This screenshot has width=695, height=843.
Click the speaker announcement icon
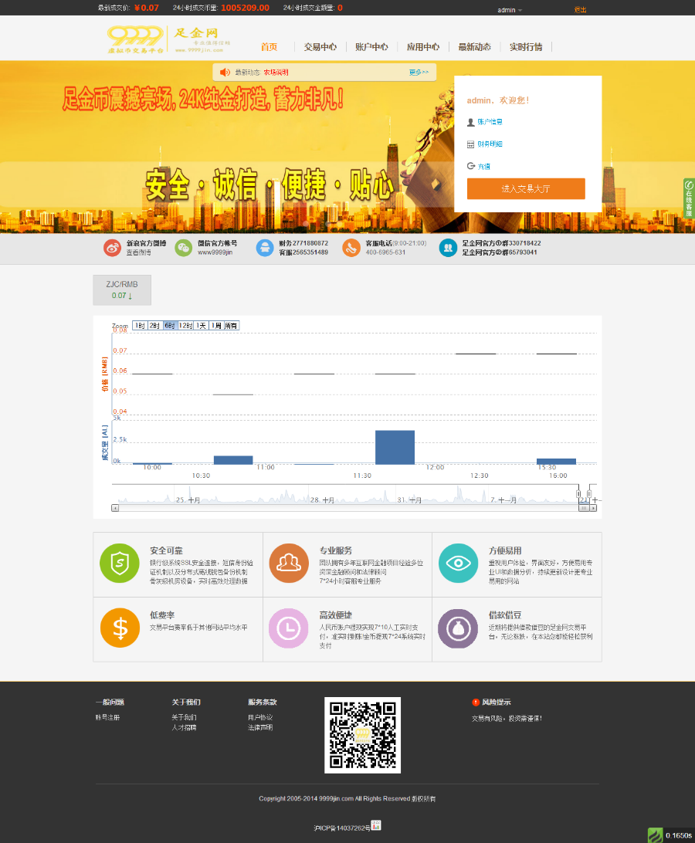click(x=225, y=72)
